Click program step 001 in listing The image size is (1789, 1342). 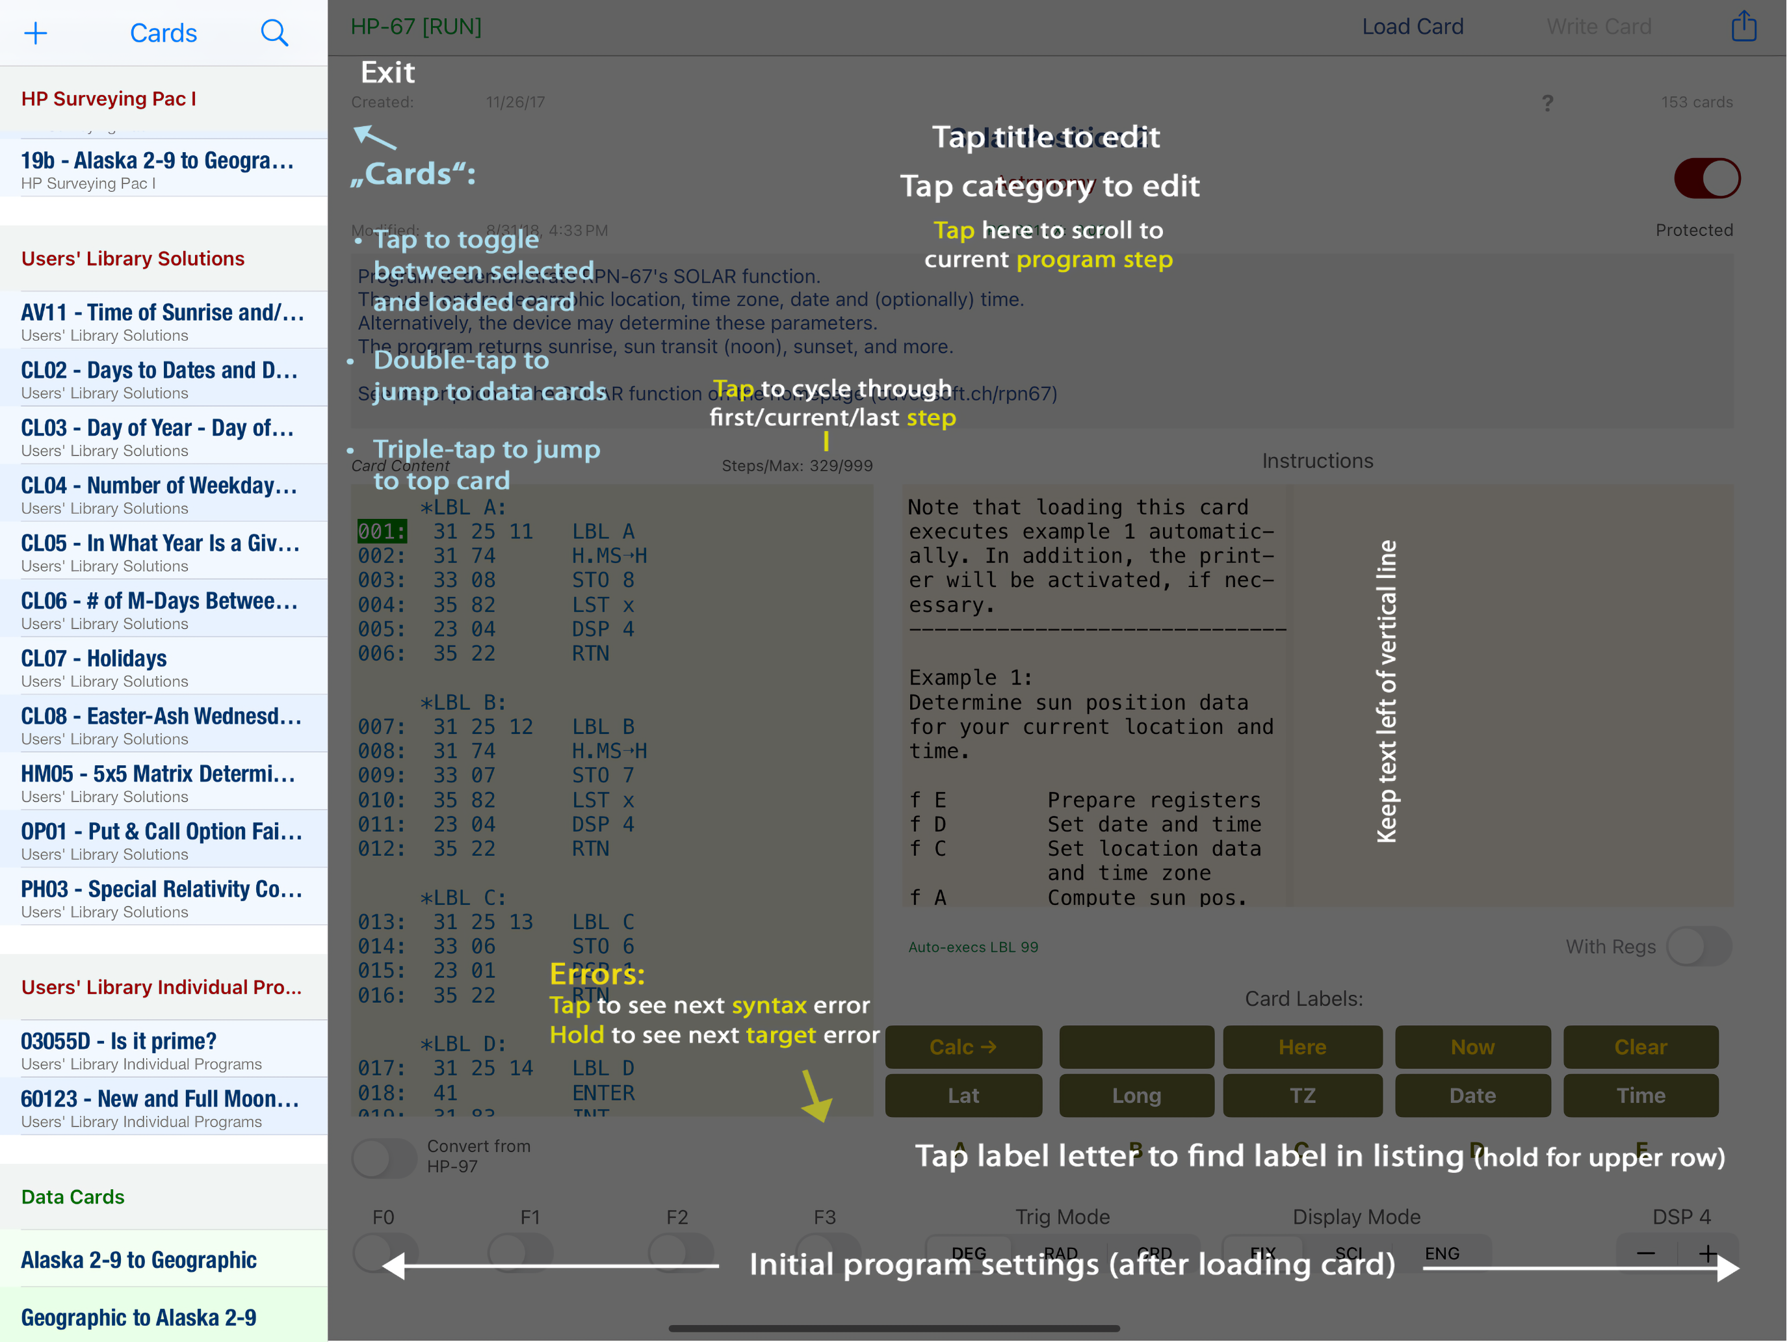(x=382, y=531)
